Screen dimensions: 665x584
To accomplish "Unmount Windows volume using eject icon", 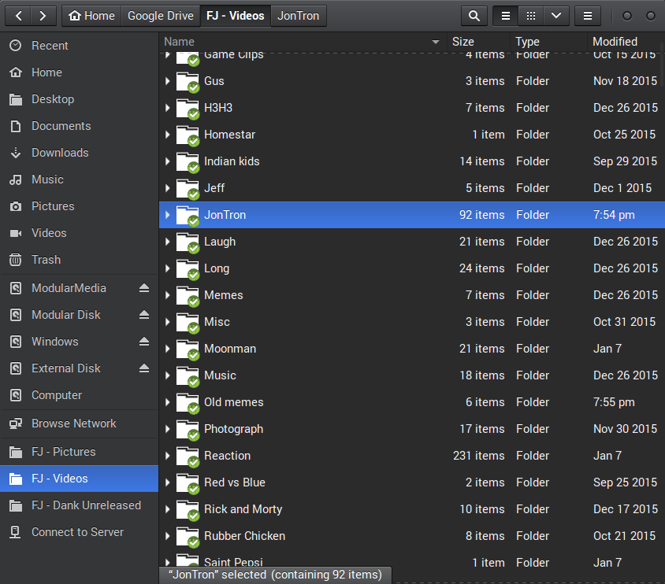I will pos(143,342).
